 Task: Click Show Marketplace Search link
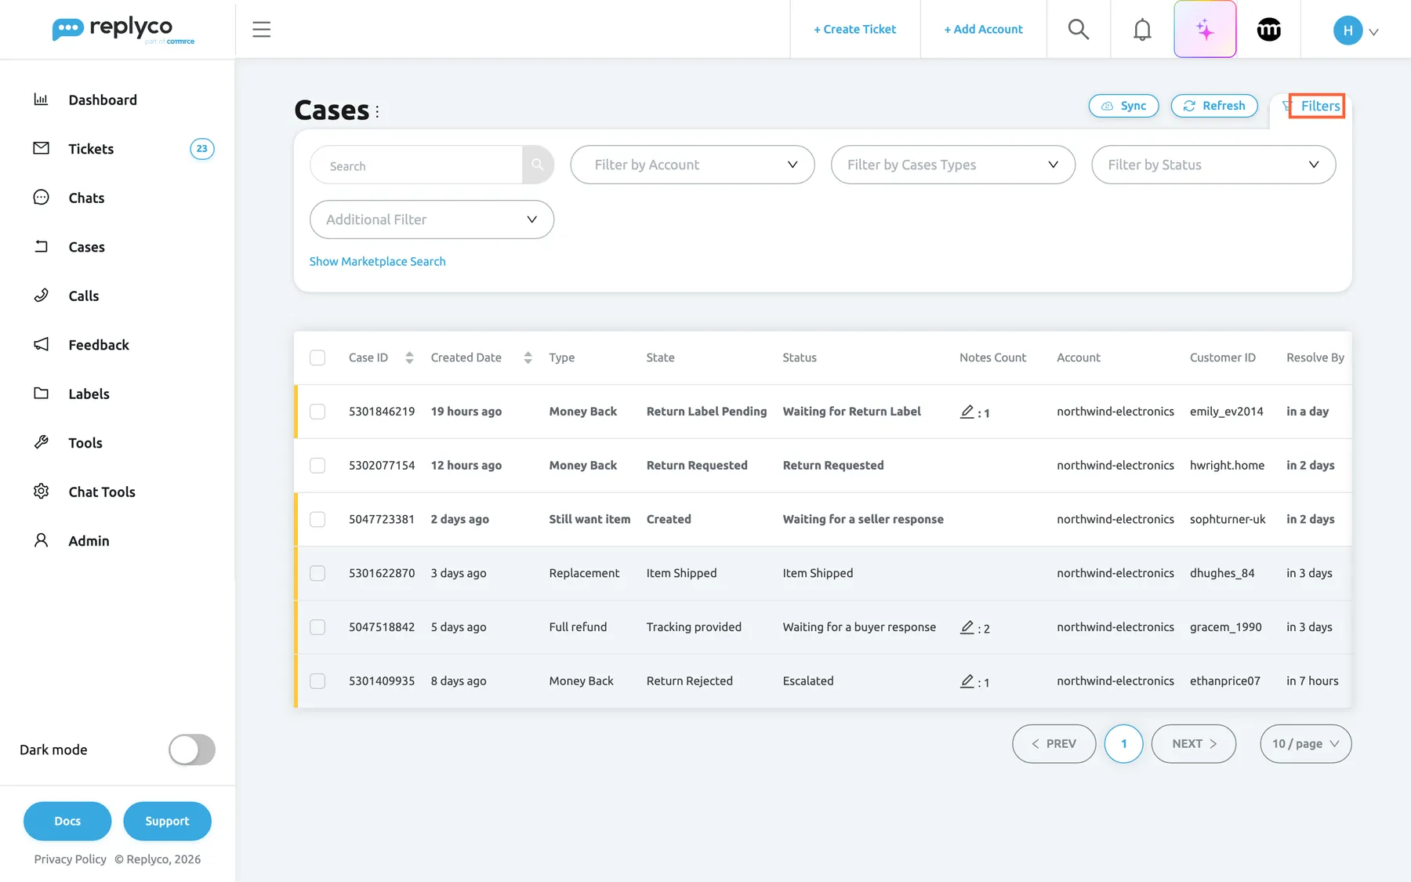click(x=377, y=261)
